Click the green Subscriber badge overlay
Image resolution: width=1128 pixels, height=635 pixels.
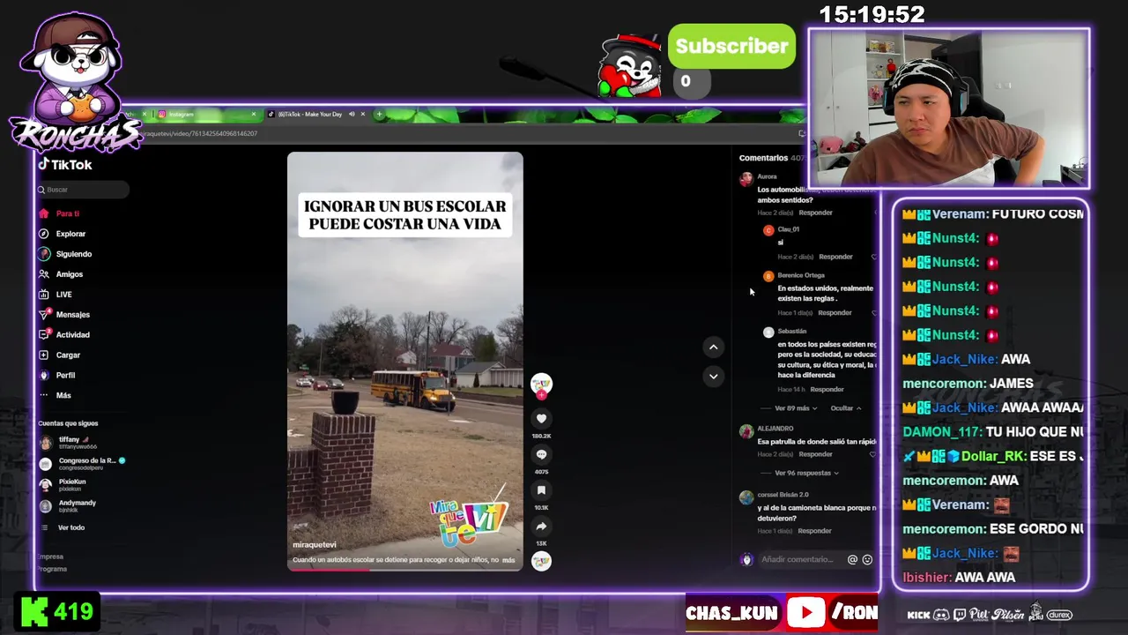(x=731, y=46)
